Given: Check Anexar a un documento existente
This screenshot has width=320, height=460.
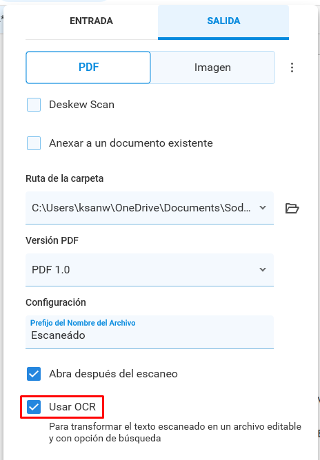Looking at the screenshot, I should (x=34, y=143).
